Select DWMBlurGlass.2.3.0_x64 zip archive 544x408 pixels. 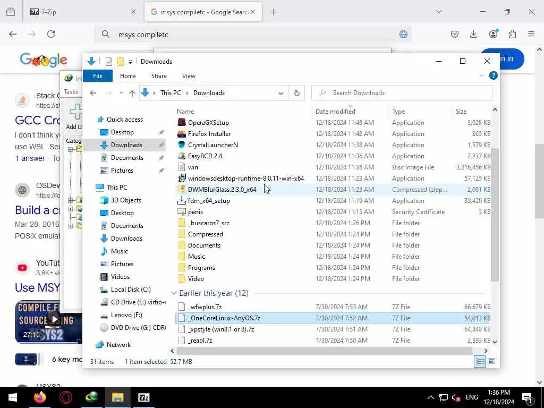[222, 190]
